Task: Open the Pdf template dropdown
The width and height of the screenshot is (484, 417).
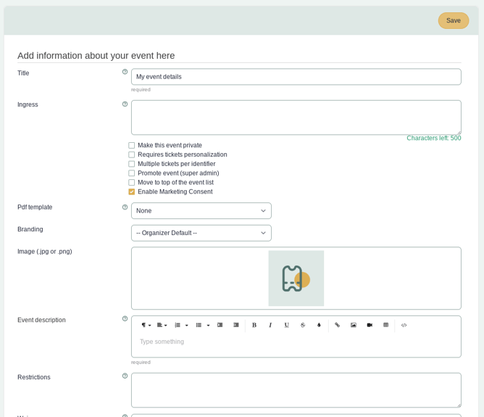Action: [x=201, y=211]
